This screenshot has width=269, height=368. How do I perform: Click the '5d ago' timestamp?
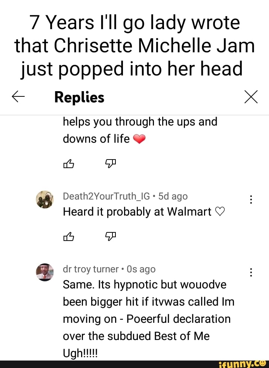[x=173, y=196]
